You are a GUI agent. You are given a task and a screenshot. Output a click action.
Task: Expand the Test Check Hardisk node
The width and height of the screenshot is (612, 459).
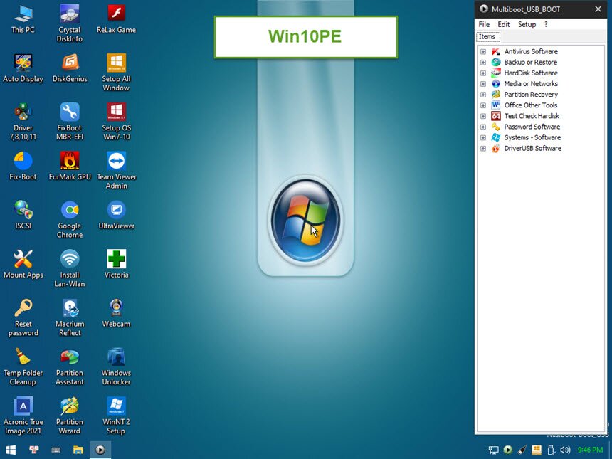click(x=483, y=116)
